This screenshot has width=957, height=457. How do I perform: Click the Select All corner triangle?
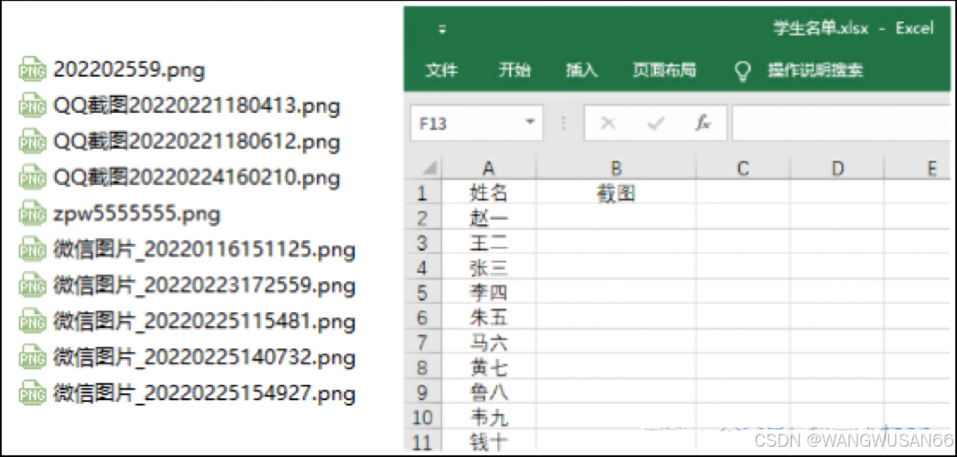tap(430, 168)
